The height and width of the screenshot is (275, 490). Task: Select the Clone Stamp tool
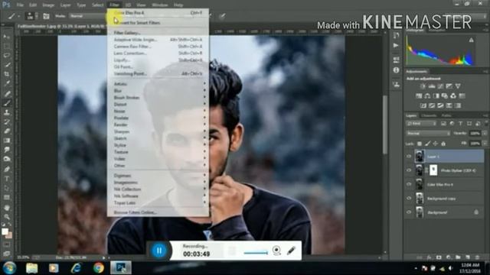click(7, 112)
